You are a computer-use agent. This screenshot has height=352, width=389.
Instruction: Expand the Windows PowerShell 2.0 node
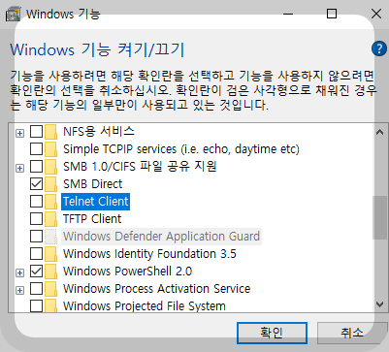click(x=19, y=272)
